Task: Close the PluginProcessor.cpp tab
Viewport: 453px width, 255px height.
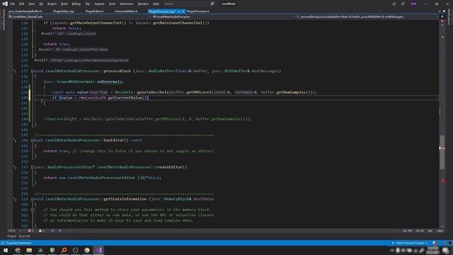Action: click(183, 11)
